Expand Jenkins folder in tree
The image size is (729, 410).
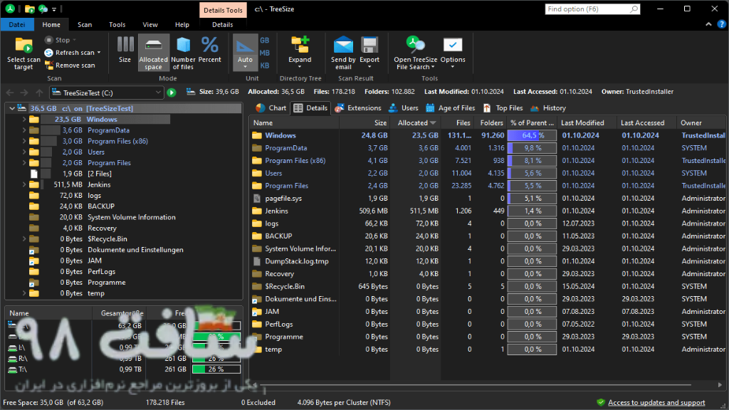tap(24, 184)
